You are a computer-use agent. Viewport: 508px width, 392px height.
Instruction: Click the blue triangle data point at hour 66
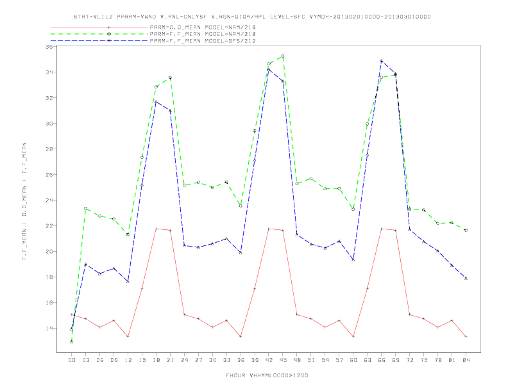pyautogui.click(x=382, y=61)
